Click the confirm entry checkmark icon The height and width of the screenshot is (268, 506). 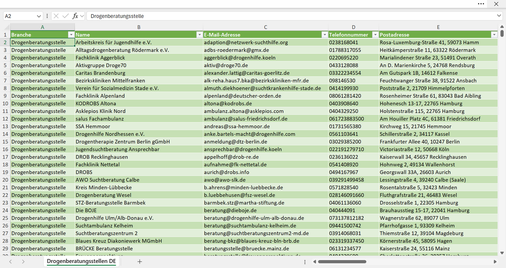tap(65, 16)
